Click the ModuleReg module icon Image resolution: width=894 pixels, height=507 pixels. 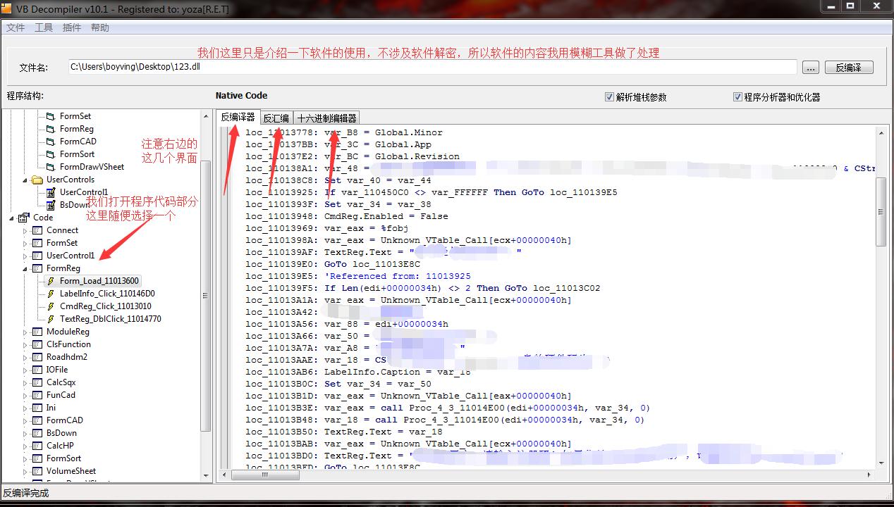tap(37, 331)
